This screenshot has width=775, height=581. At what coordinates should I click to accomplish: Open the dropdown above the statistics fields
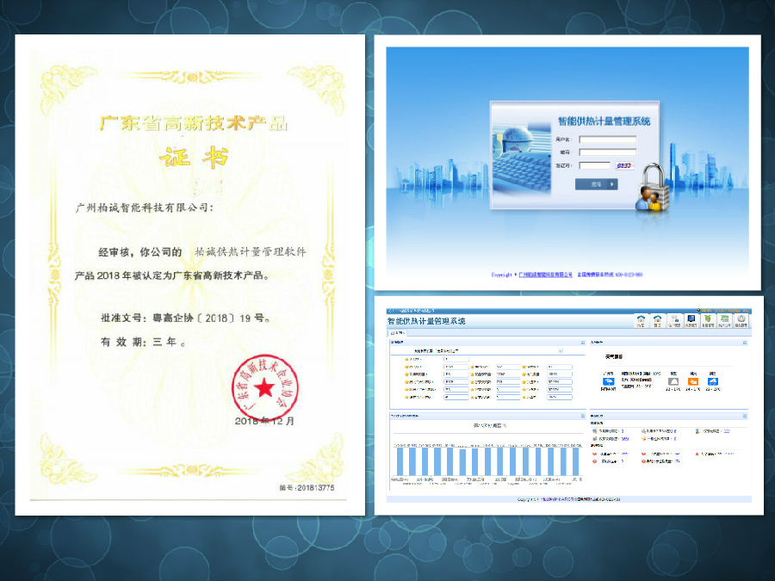(x=560, y=351)
